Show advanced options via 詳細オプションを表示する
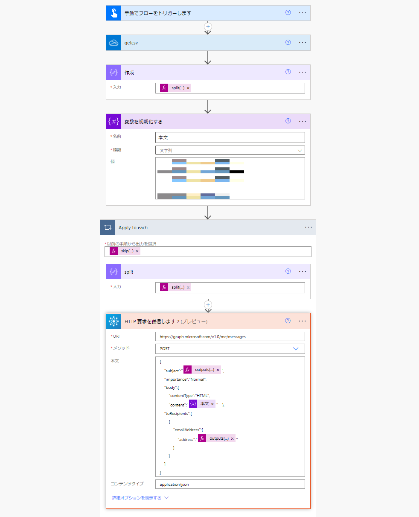The height and width of the screenshot is (517, 419). (x=140, y=498)
